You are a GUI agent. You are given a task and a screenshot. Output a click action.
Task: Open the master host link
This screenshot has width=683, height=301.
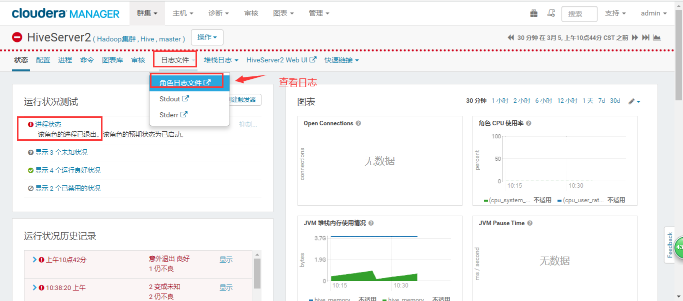(x=170, y=38)
